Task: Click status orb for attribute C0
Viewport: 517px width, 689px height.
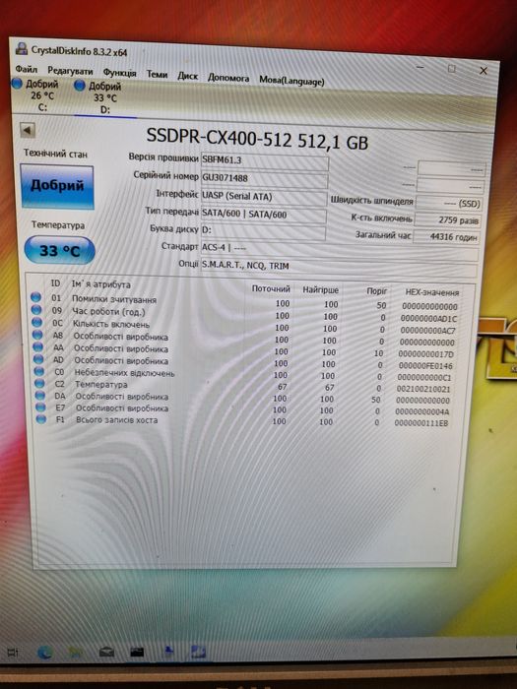Action: click(39, 371)
